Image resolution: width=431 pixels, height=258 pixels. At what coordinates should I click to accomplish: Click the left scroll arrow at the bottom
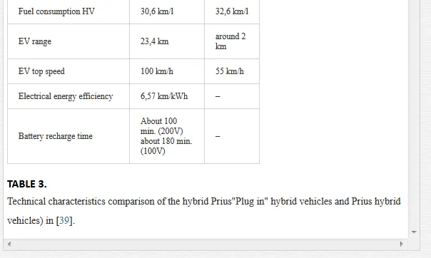point(9,244)
